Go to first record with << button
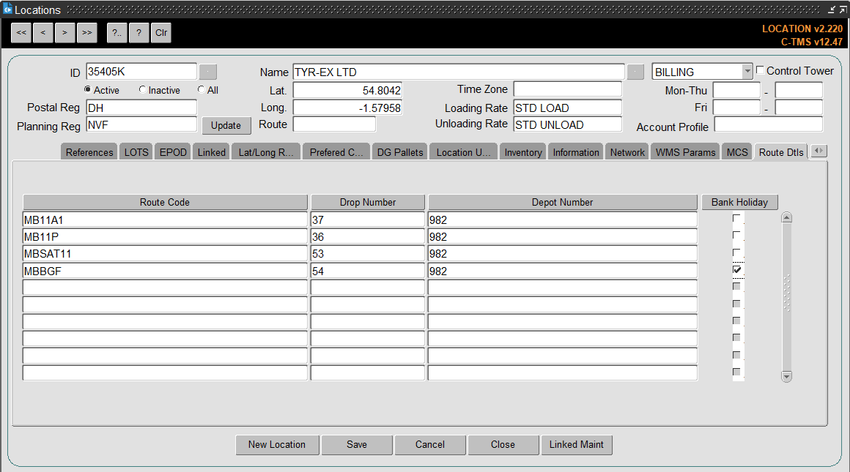The image size is (850, 472). (21, 33)
